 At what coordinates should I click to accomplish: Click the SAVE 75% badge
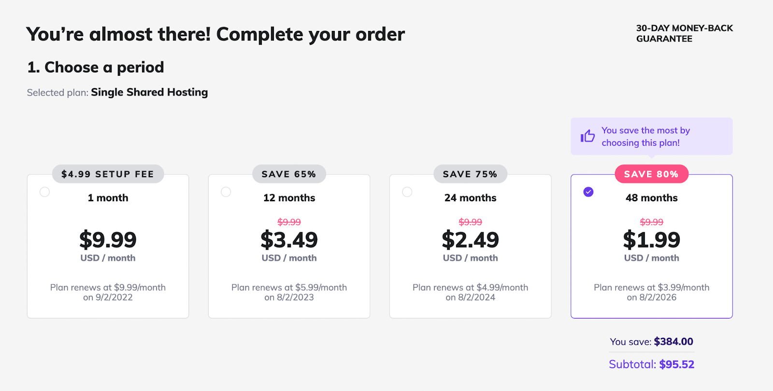pos(470,174)
